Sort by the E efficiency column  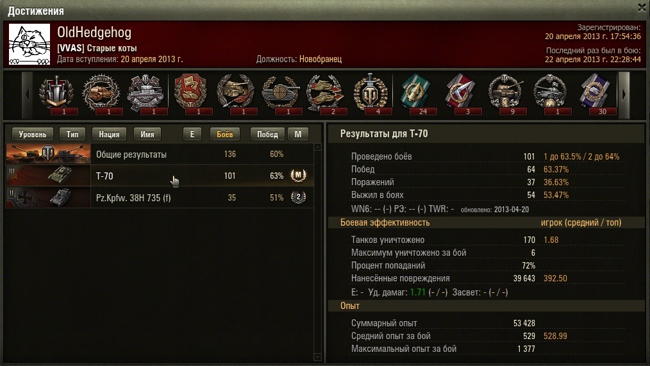tap(192, 135)
